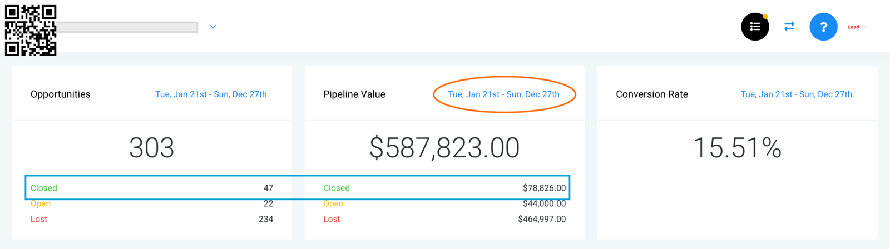Click the $587,823.00 pipeline total

tap(444, 148)
